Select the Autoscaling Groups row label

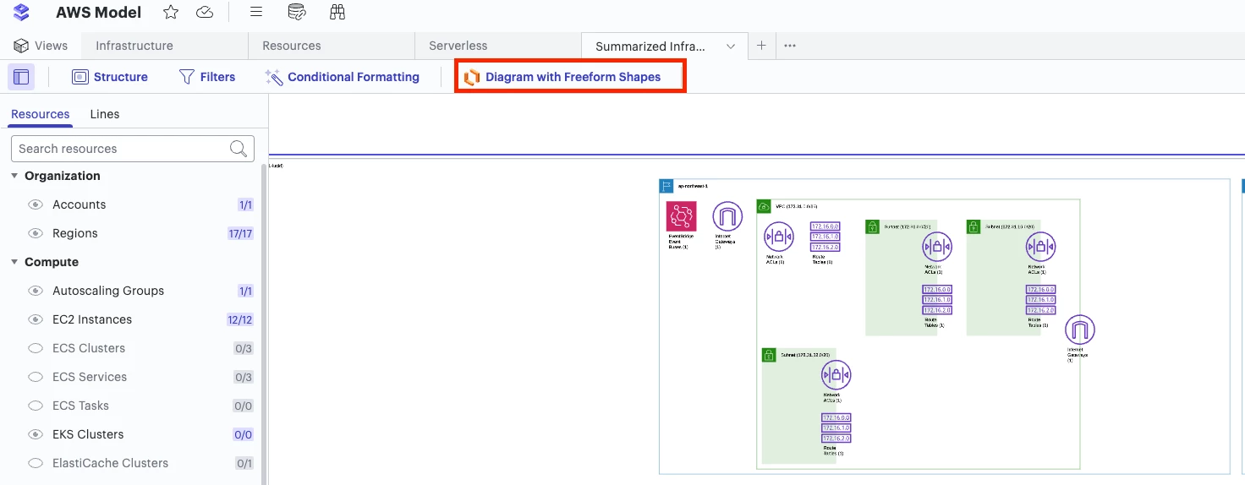click(x=108, y=291)
